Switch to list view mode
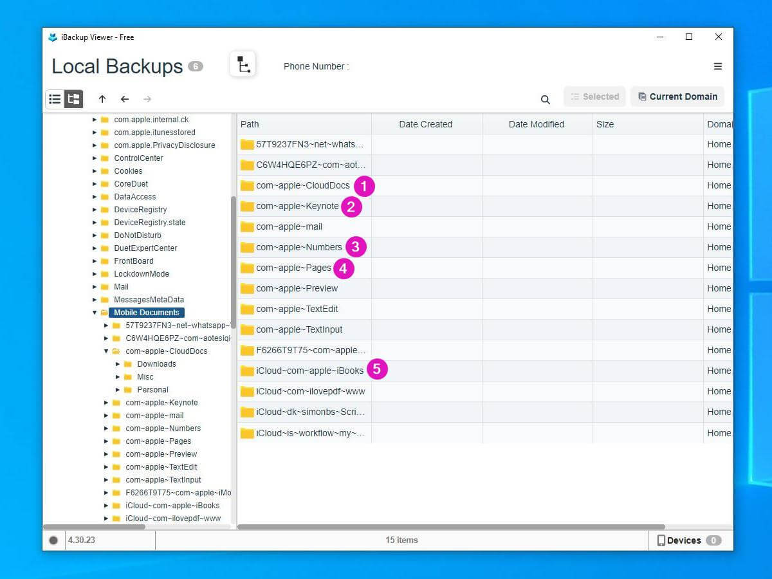The height and width of the screenshot is (579, 772). [x=55, y=99]
